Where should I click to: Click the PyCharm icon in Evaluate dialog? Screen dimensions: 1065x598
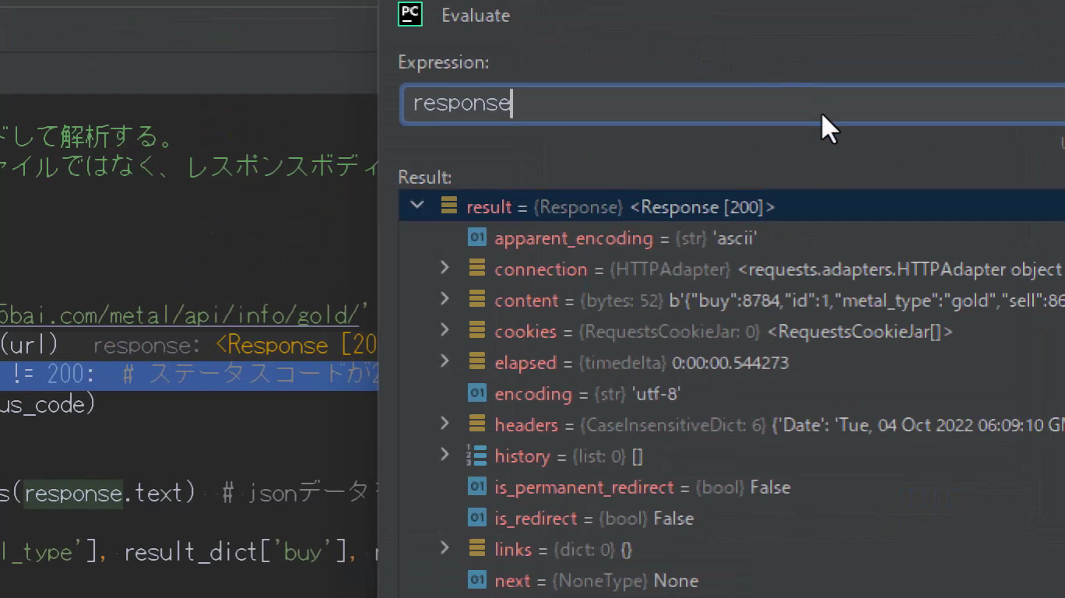click(x=410, y=15)
